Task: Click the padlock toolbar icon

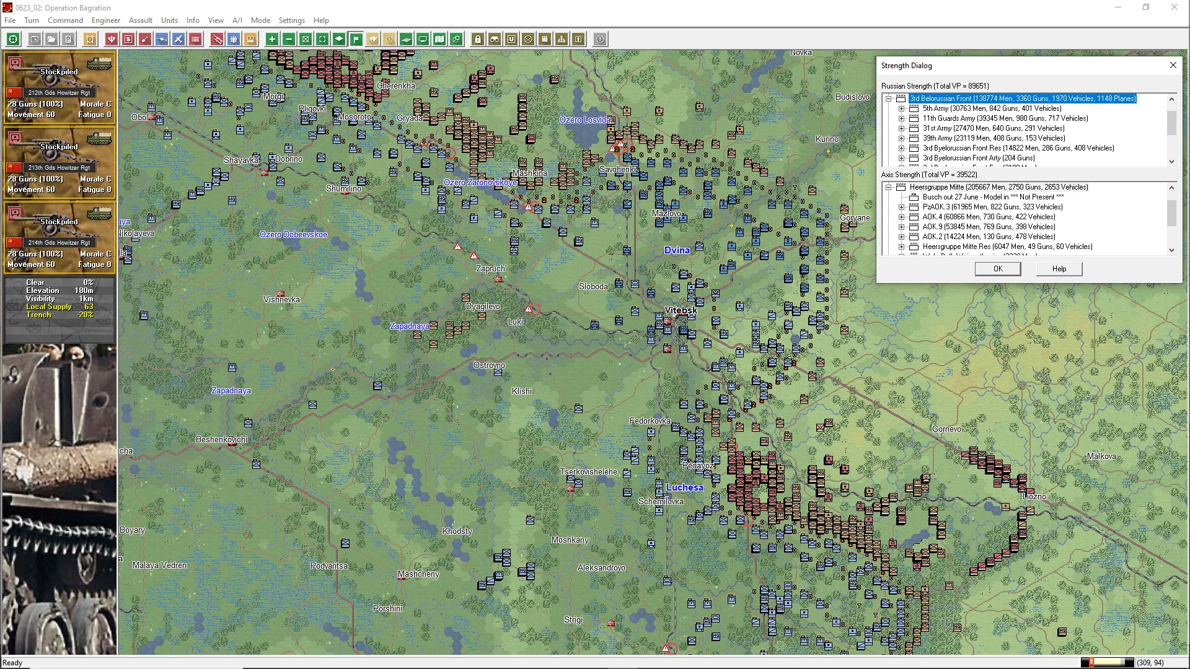Action: click(478, 39)
